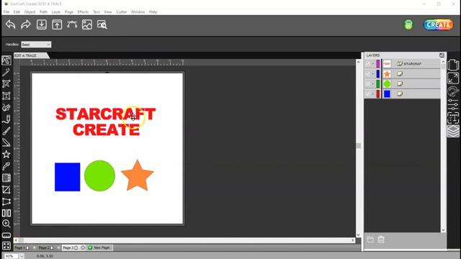The width and height of the screenshot is (461, 259).
Task: Open the Help menu
Action: coord(153,12)
